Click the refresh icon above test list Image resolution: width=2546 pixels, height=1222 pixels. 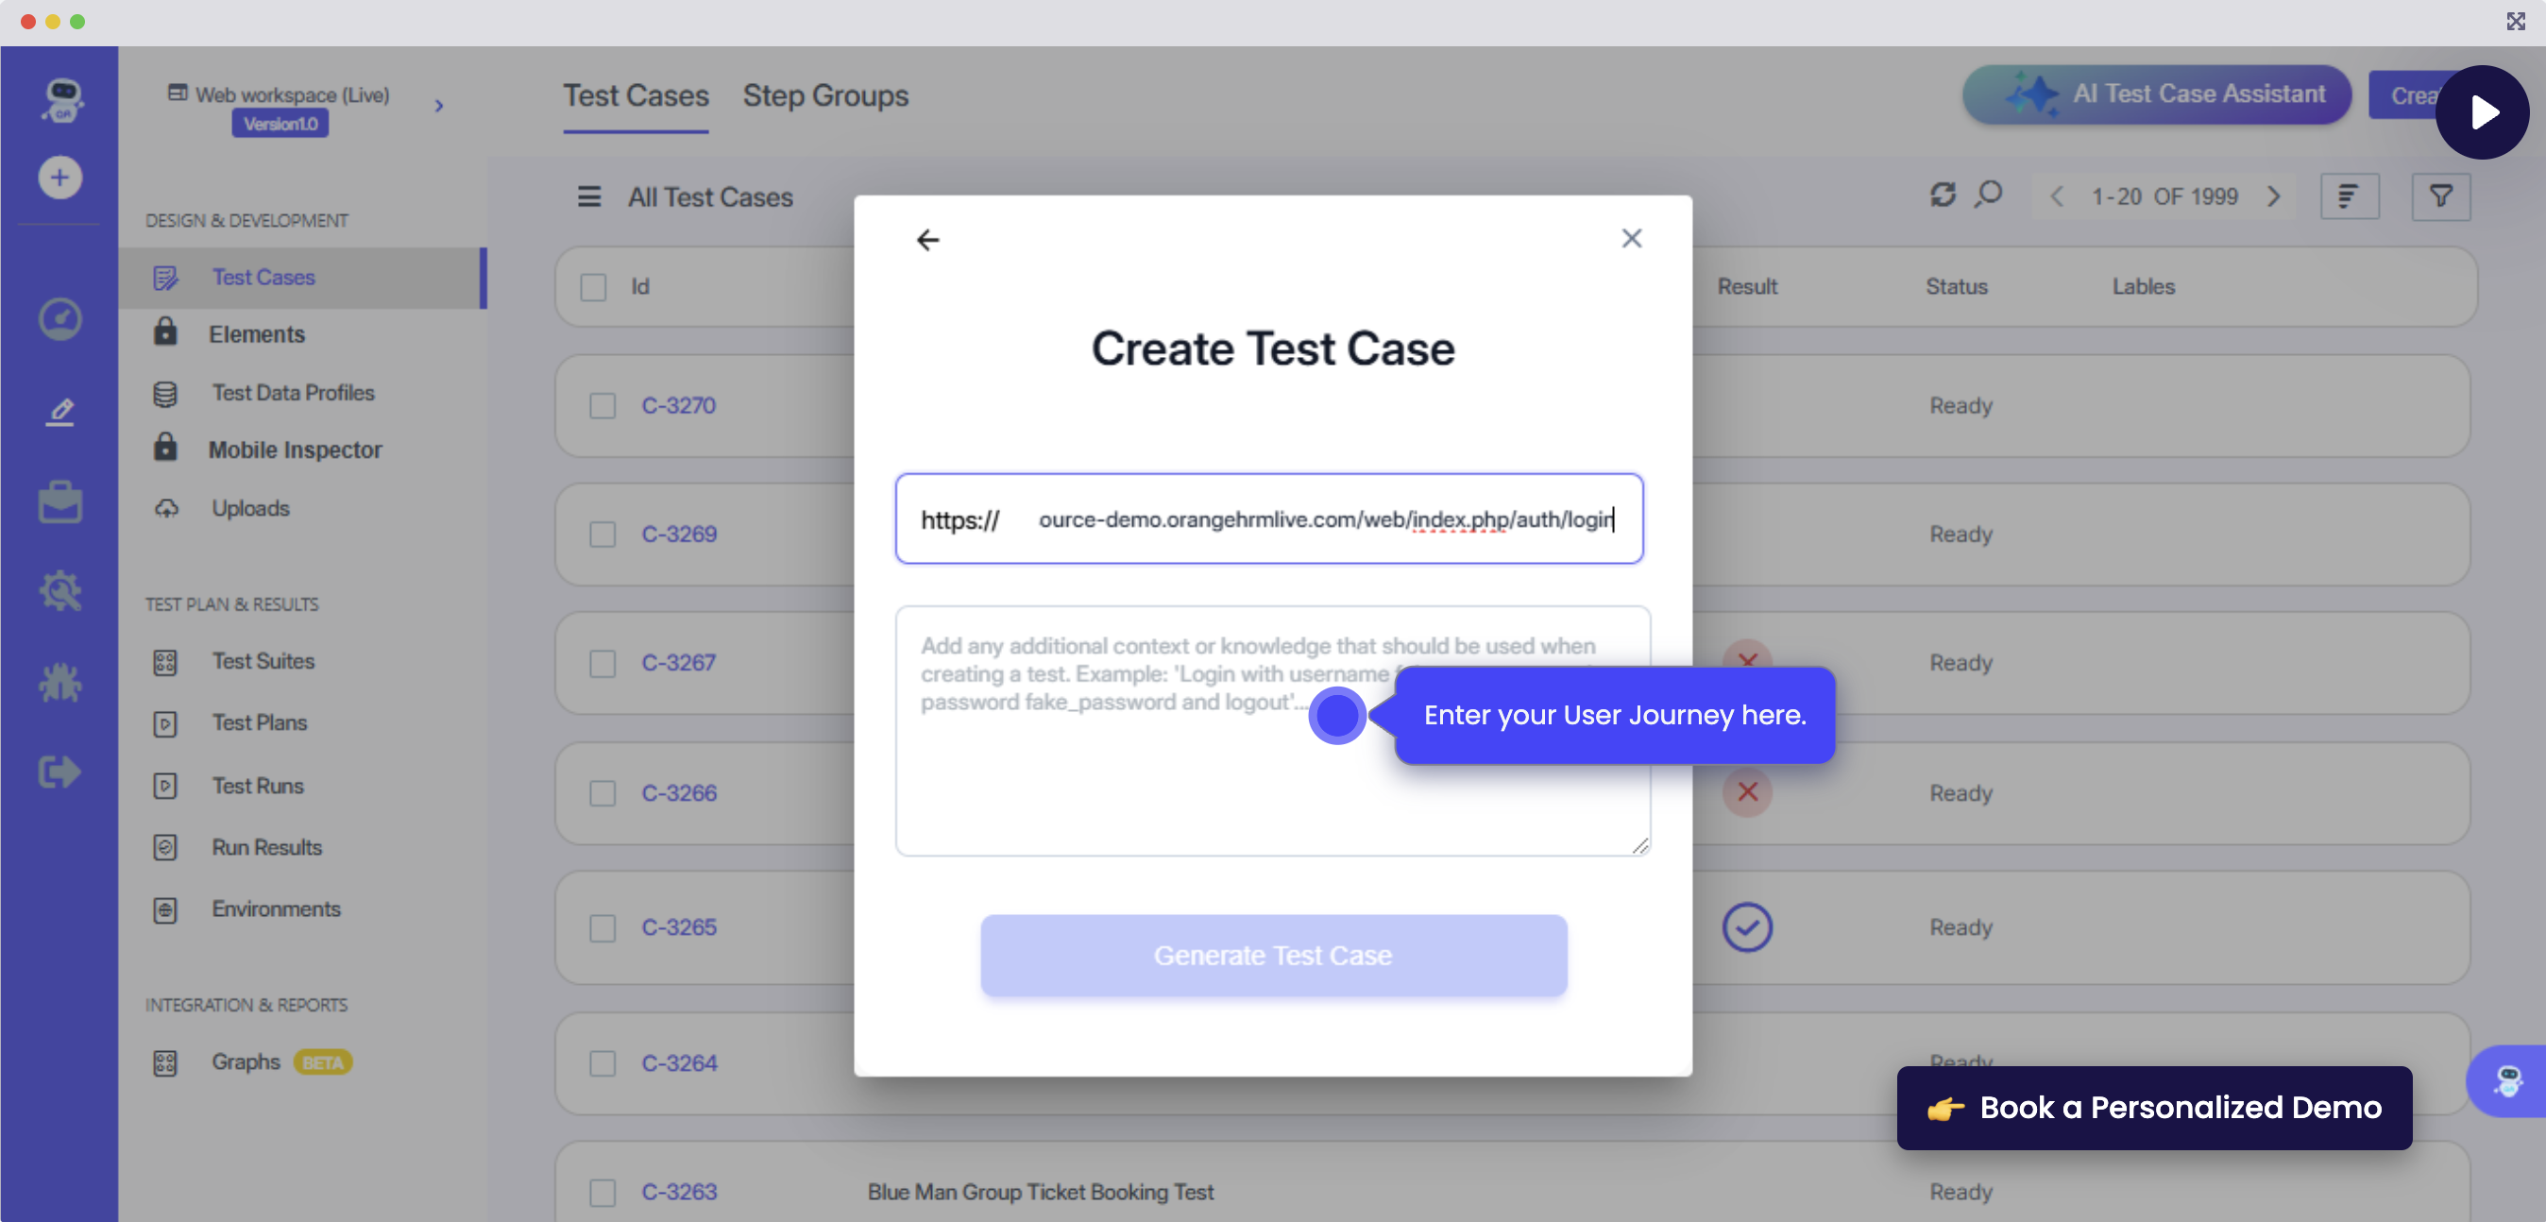pos(1943,195)
